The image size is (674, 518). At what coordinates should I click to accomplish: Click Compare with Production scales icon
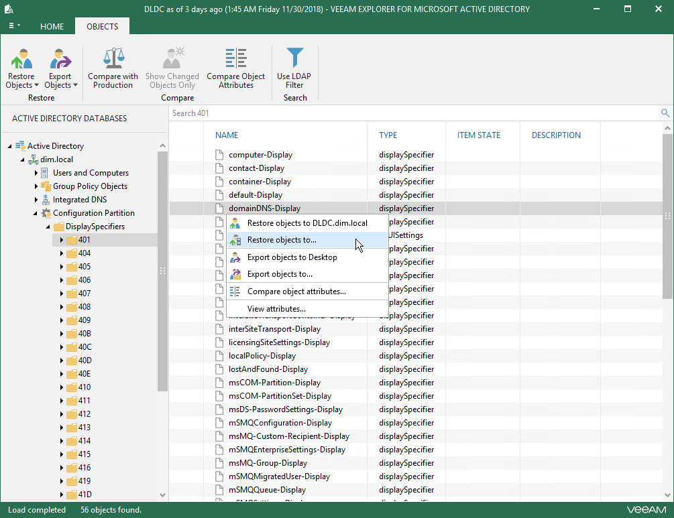tap(113, 58)
